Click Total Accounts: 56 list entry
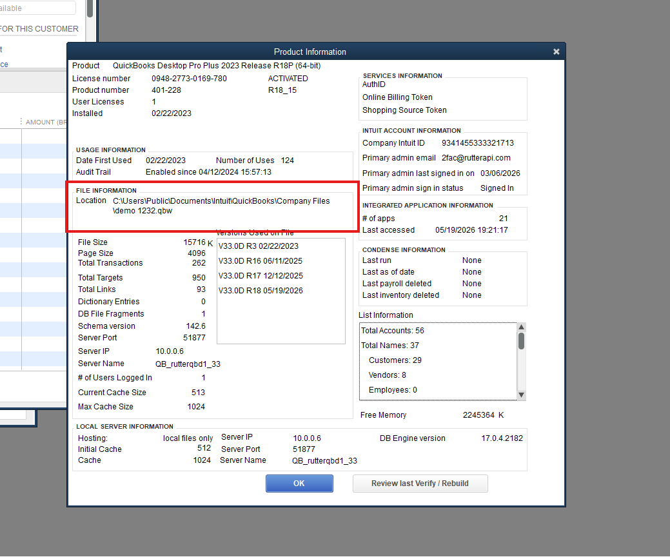Image resolution: width=670 pixels, height=557 pixels. click(x=392, y=331)
